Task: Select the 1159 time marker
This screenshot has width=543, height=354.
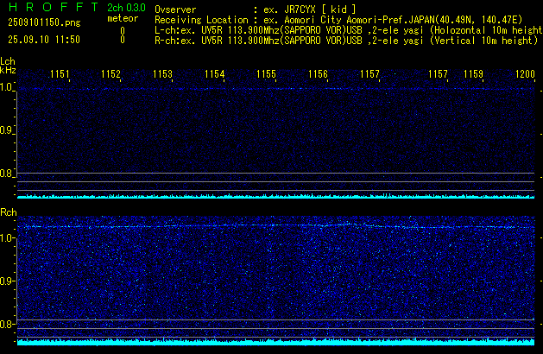Action: (473, 74)
